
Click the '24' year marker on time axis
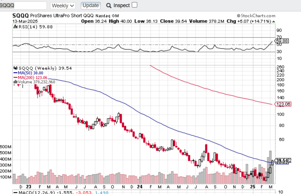(x=139, y=187)
